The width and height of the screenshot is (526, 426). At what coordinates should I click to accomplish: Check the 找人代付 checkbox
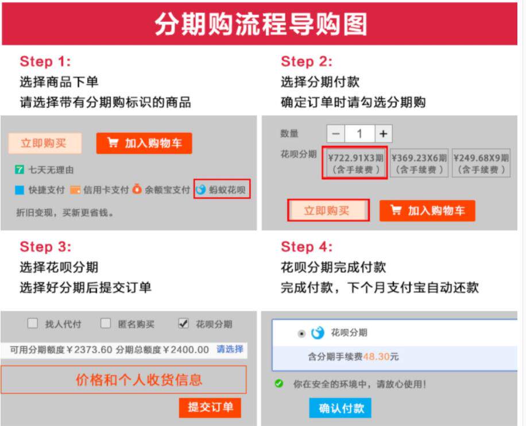pyautogui.click(x=33, y=323)
